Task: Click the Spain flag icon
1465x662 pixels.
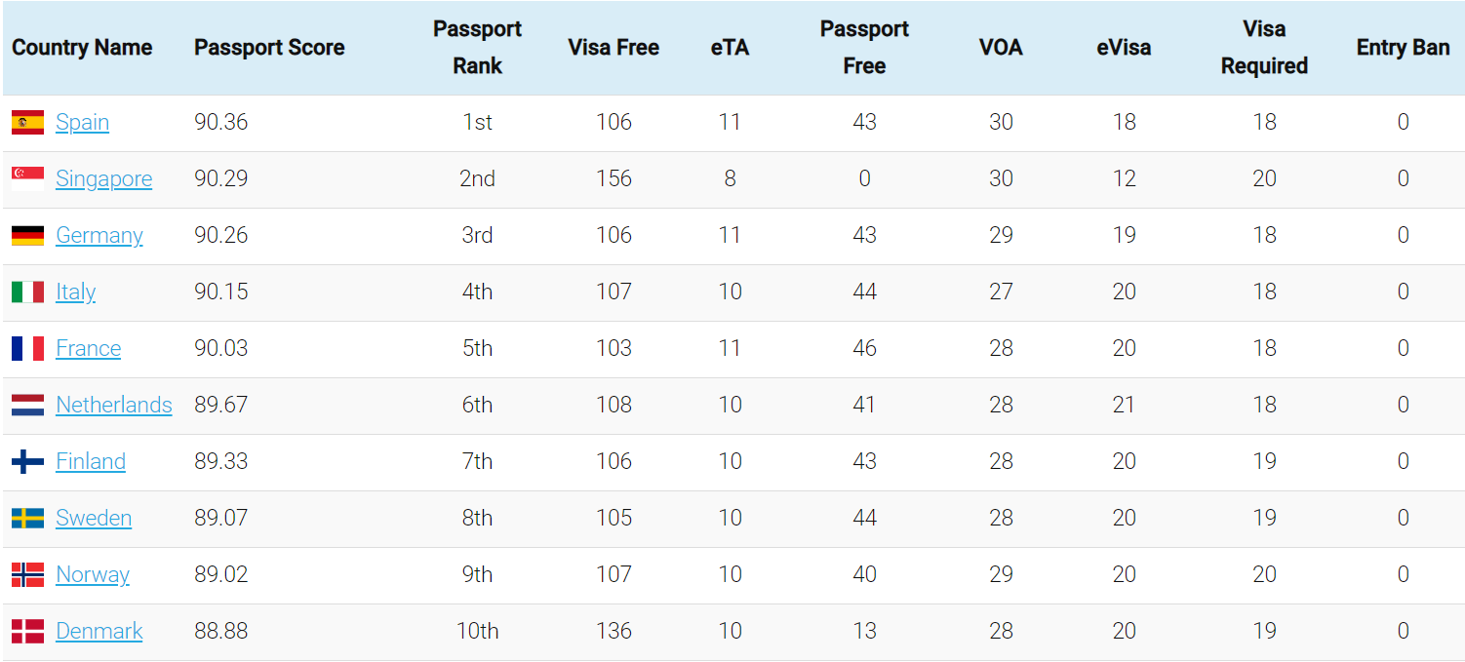Action: click(27, 122)
